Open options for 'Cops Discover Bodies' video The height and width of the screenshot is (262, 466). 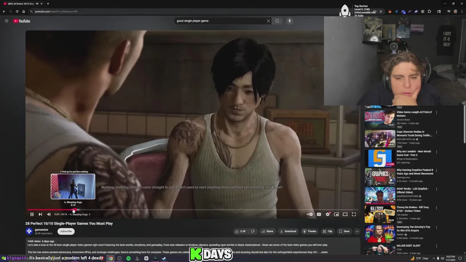[437, 132]
